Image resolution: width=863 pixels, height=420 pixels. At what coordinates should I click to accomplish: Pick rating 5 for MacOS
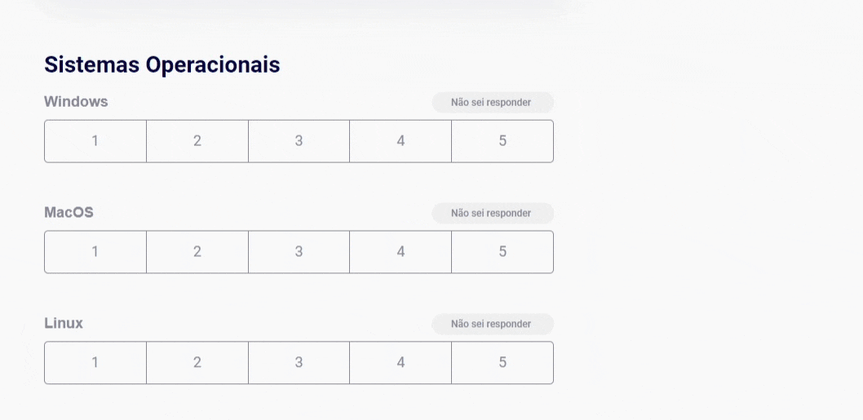pyautogui.click(x=502, y=252)
